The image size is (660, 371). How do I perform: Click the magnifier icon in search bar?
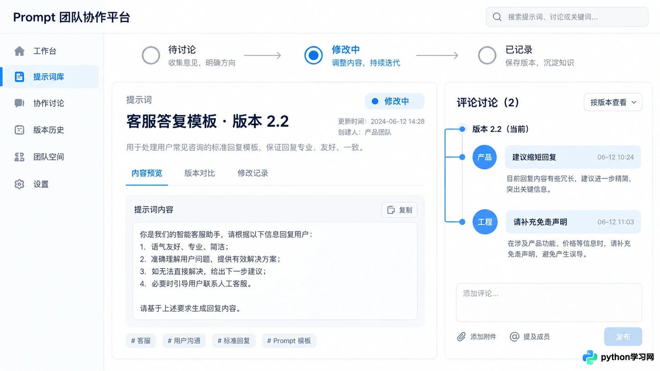[x=497, y=17]
